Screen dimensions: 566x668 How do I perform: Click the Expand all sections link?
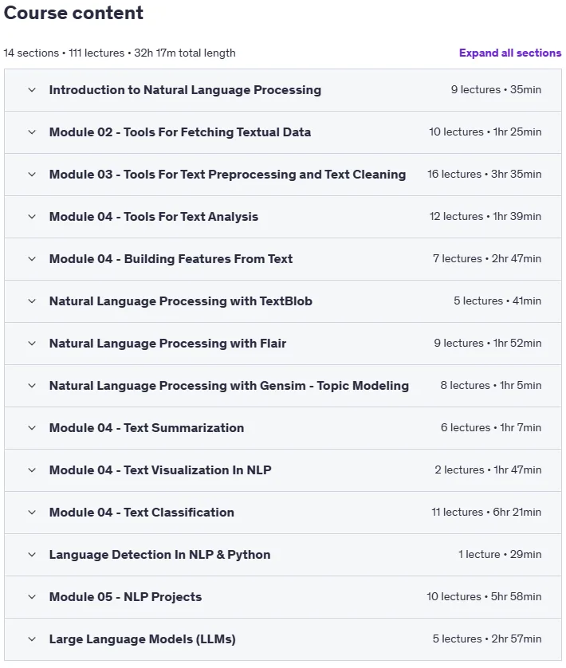point(510,53)
